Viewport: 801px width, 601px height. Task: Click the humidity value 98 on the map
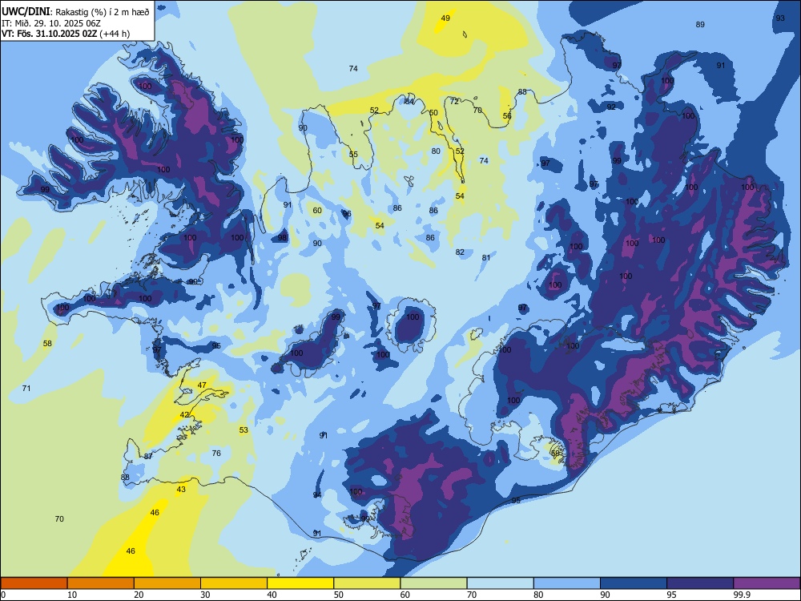[283, 238]
